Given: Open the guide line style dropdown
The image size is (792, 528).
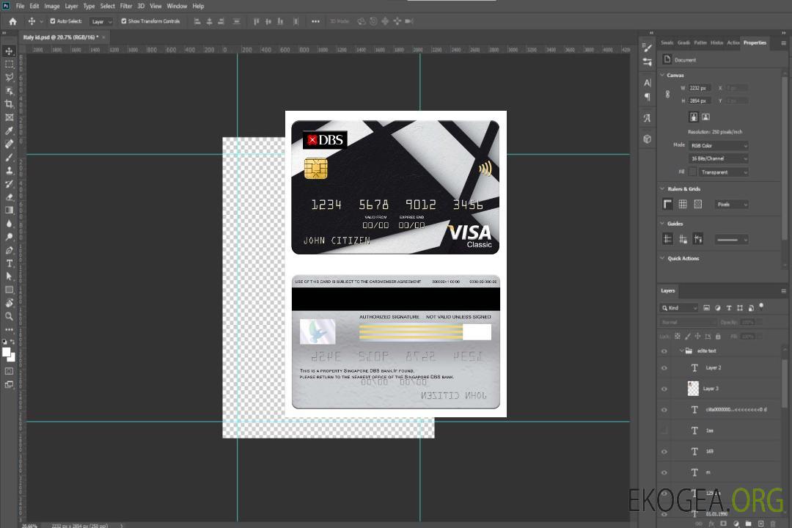Looking at the screenshot, I should click(731, 240).
